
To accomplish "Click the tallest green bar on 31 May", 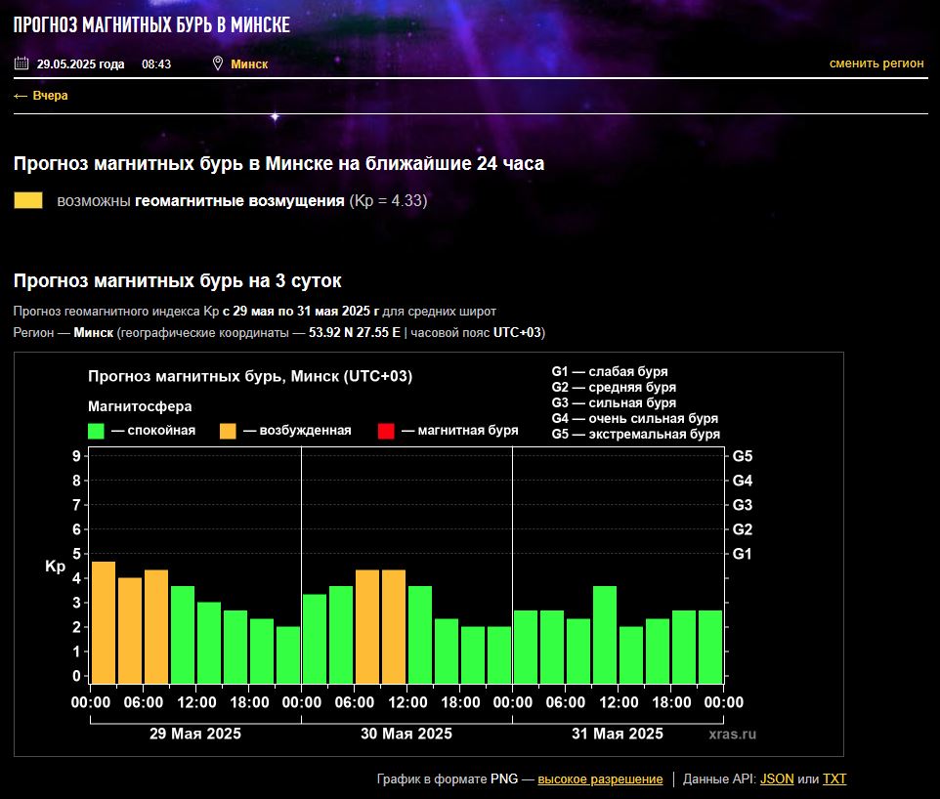I will [x=605, y=634].
